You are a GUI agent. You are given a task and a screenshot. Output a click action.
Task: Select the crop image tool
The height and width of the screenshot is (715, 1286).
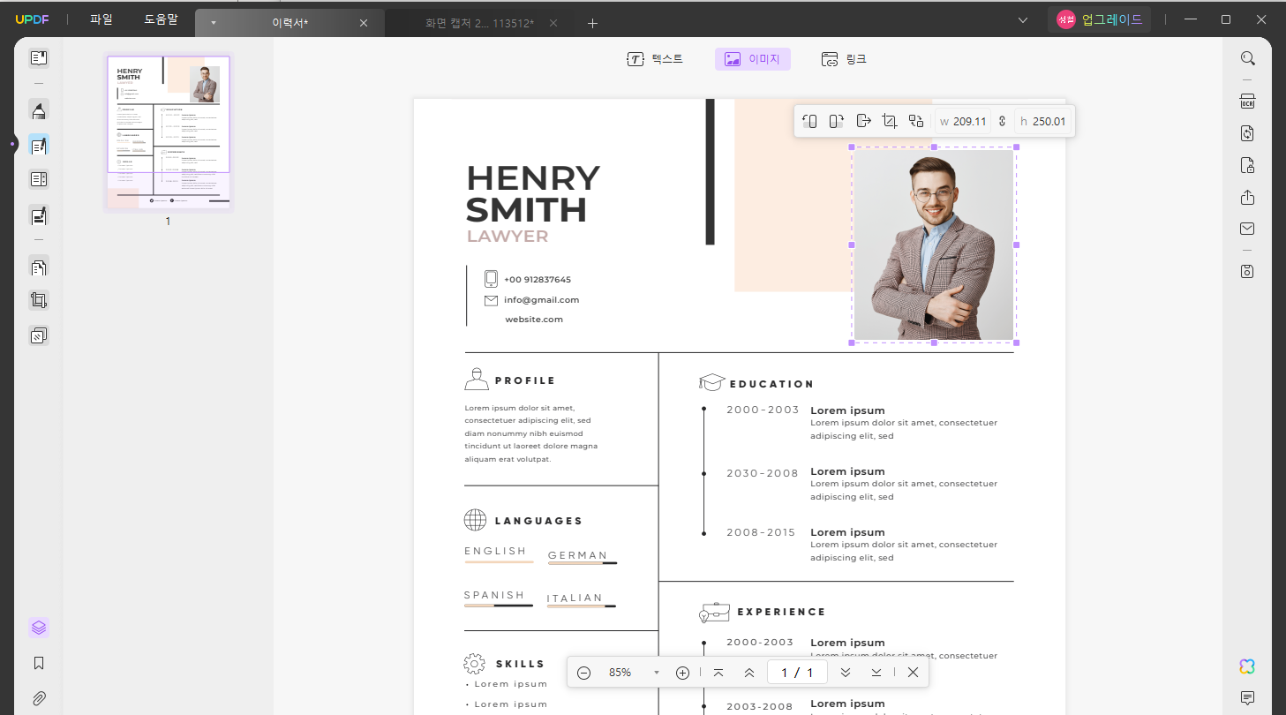pos(890,121)
